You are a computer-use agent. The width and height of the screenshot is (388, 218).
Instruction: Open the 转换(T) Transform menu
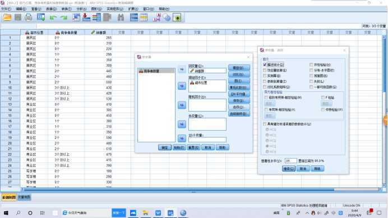[66, 9]
